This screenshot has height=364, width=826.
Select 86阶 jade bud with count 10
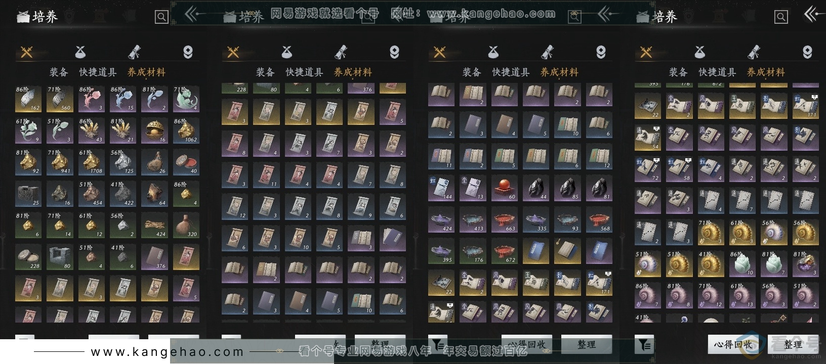coord(742,264)
